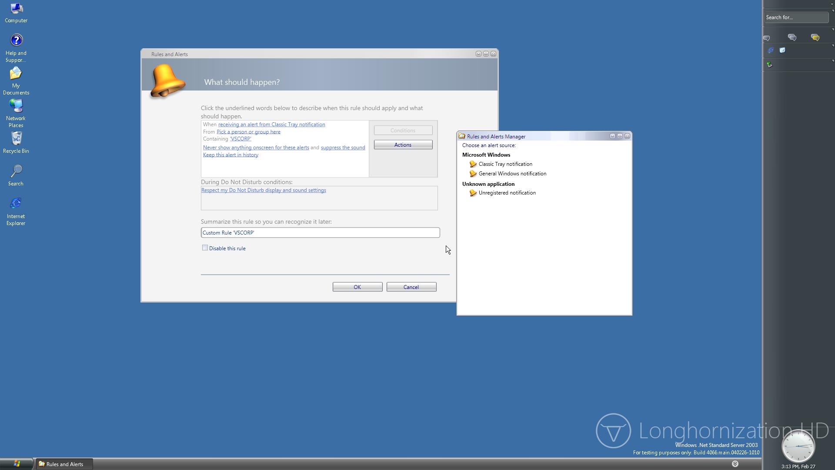Check the Disable this rule checkbox
Screen dimensions: 835x470
tap(205, 248)
